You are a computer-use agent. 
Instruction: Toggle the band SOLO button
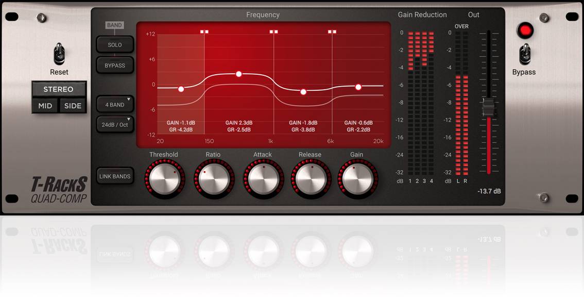tap(115, 45)
